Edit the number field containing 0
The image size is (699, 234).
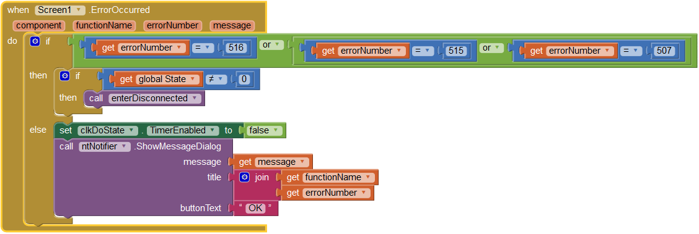(244, 80)
